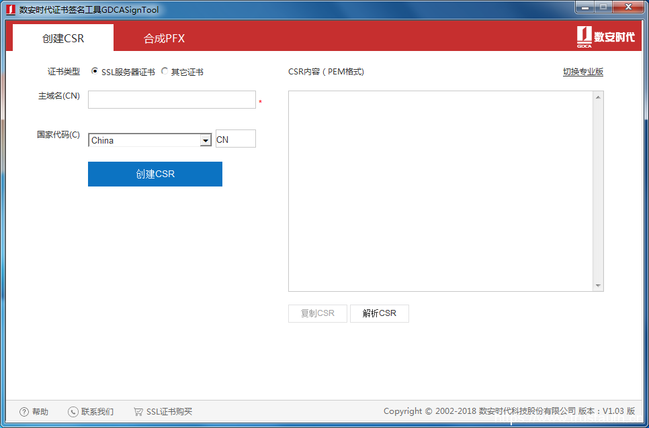Image resolution: width=649 pixels, height=428 pixels.
Task: Click the 复制CSR button
Action: pos(318,313)
